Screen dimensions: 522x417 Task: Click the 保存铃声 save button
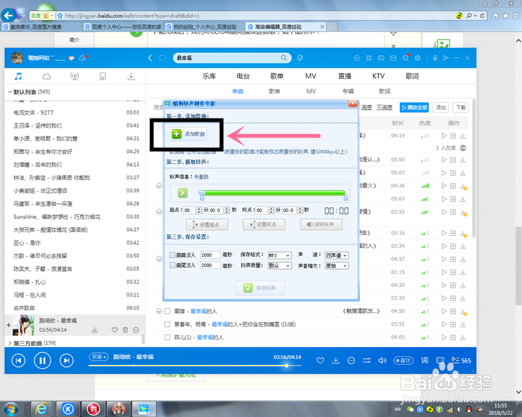click(260, 288)
